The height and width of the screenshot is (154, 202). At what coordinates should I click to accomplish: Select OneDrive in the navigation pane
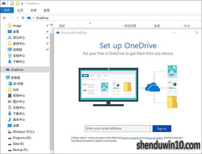[x=25, y=70]
